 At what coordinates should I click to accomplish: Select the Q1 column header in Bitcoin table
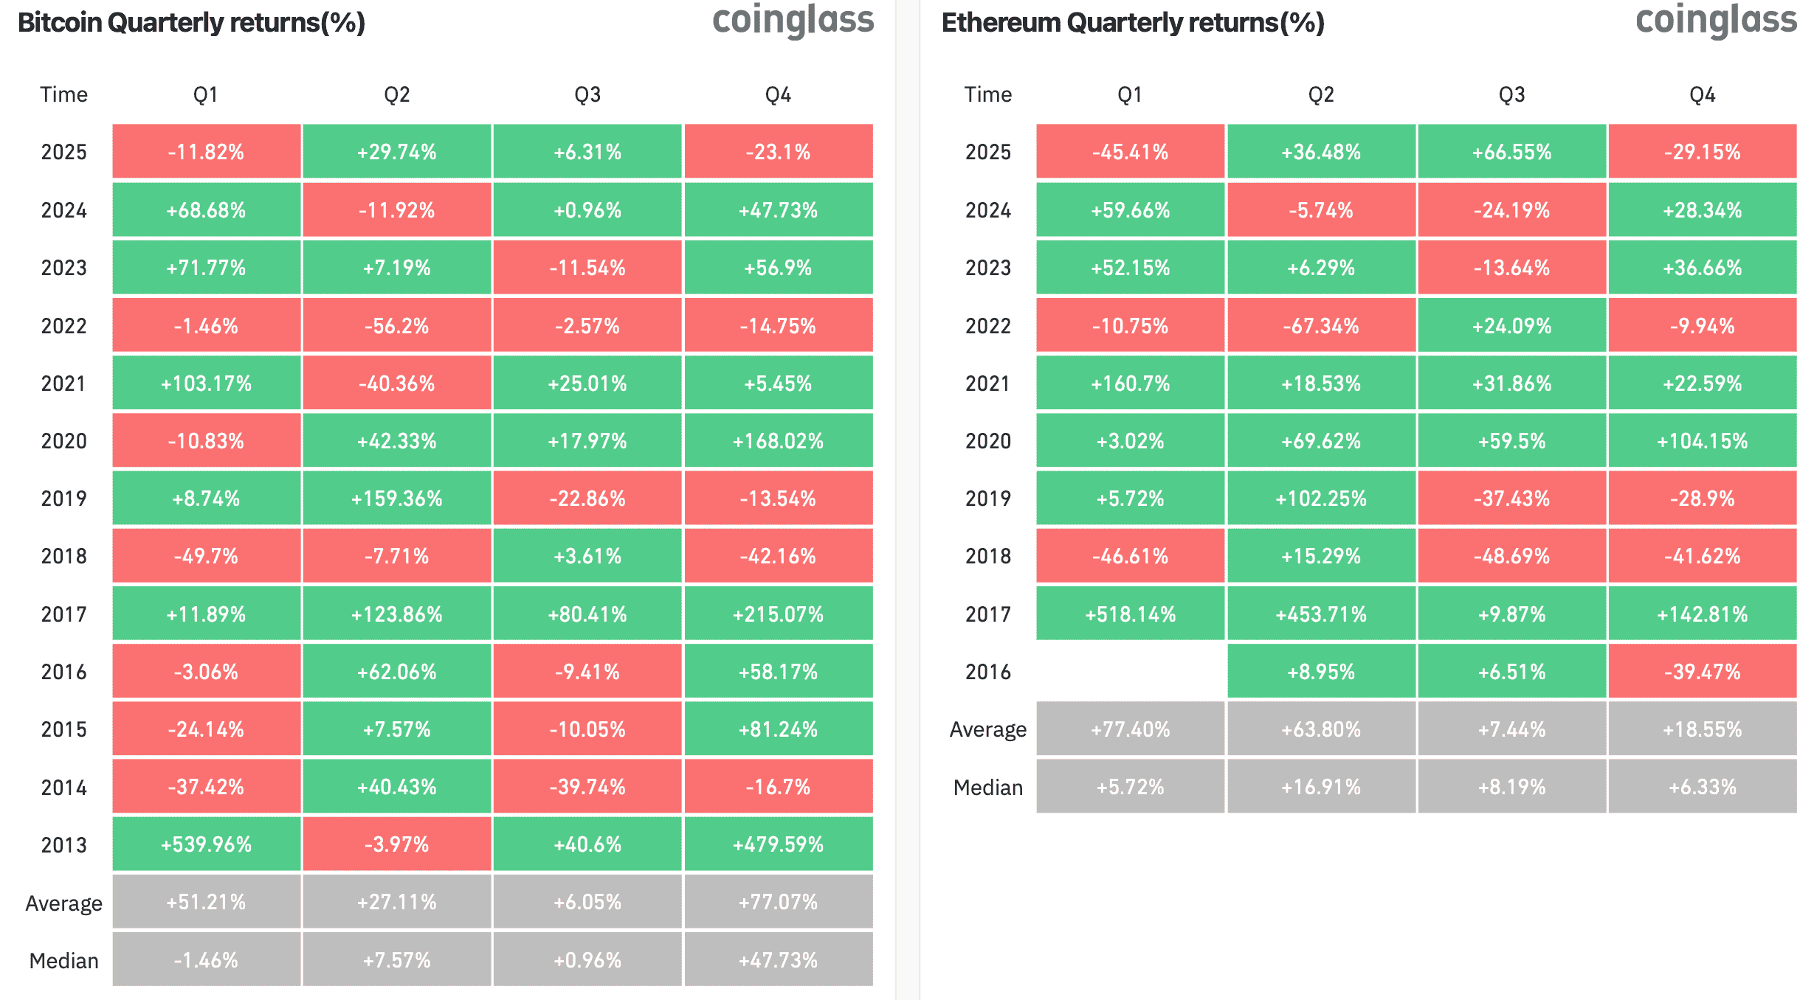point(206,94)
